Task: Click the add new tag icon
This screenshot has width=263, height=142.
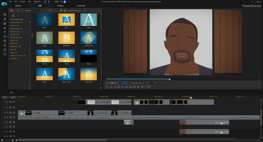Action: [x=13, y=16]
